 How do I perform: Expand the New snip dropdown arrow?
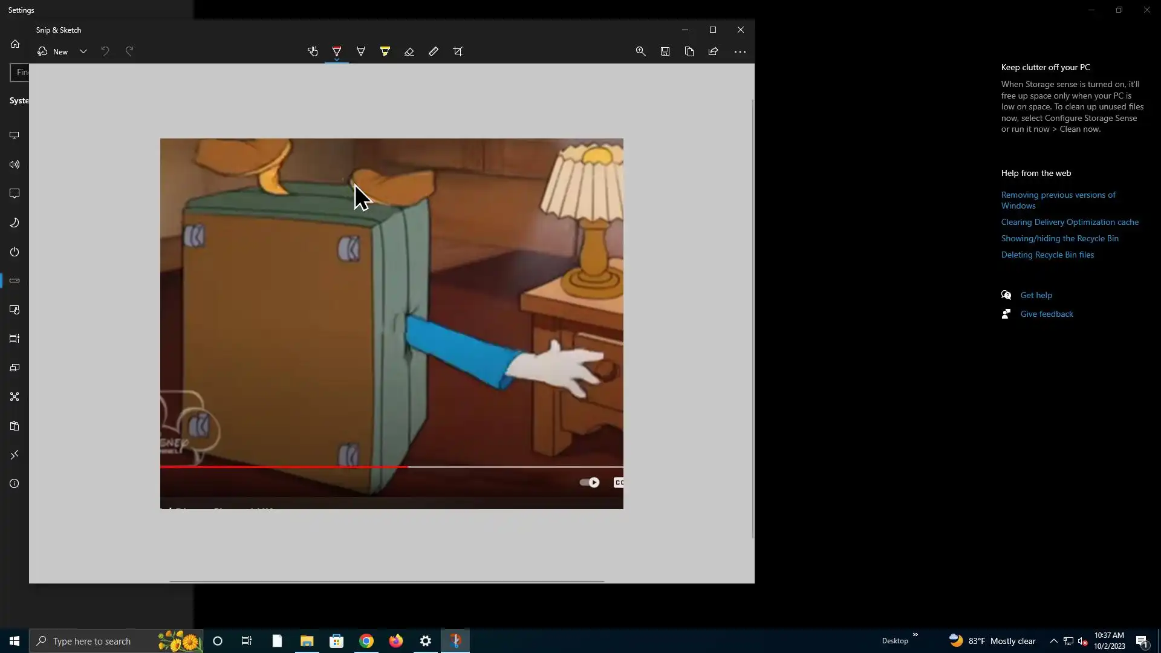tap(83, 51)
